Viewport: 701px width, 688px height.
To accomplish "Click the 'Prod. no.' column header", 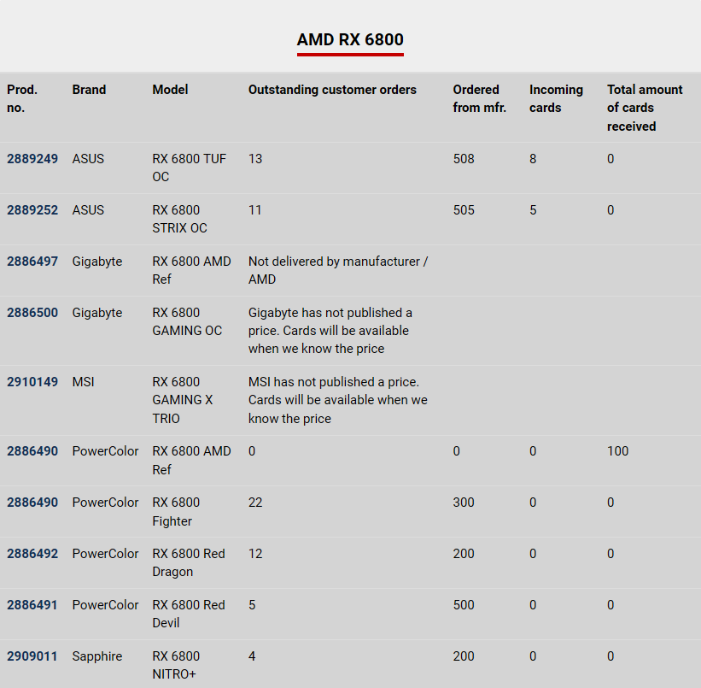I will pos(22,98).
